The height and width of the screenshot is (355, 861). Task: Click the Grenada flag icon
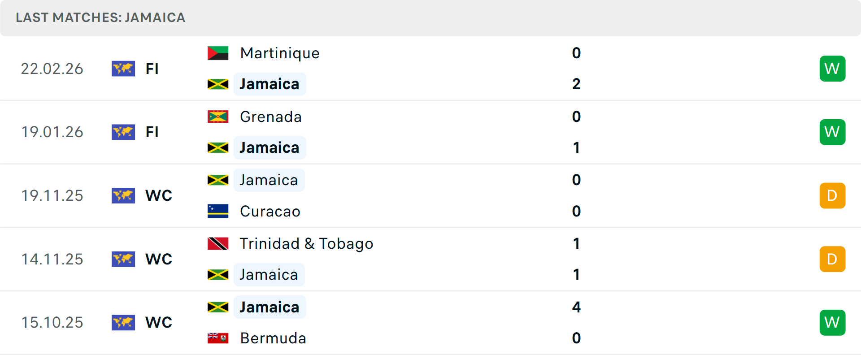pos(218,117)
